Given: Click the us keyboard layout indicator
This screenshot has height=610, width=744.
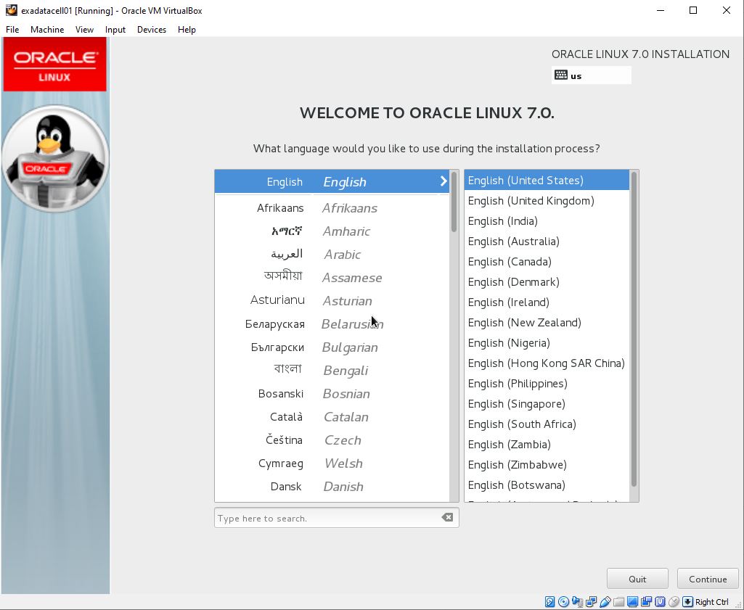Looking at the screenshot, I should coord(592,75).
